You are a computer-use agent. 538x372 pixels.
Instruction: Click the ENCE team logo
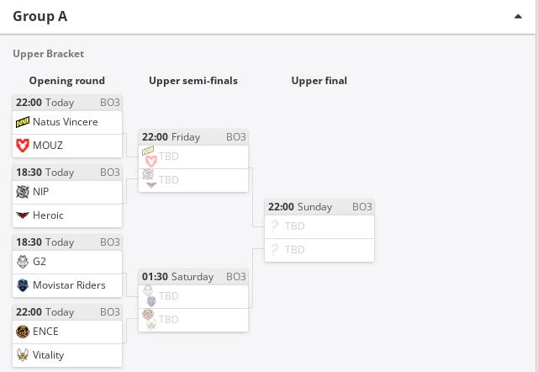click(23, 332)
